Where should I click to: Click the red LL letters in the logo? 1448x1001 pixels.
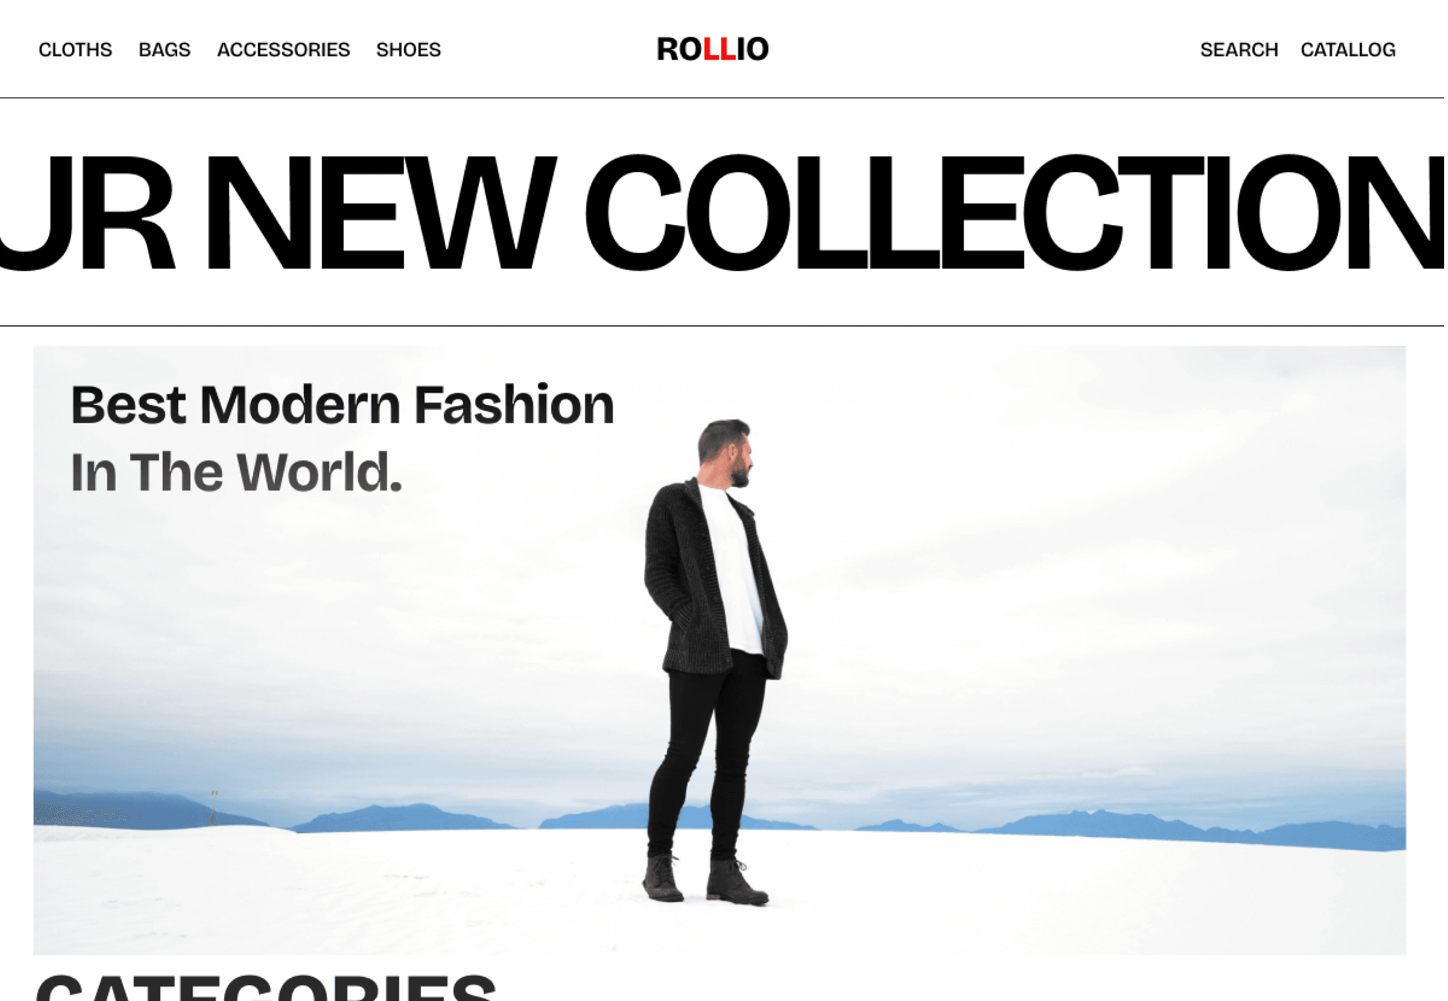coord(720,49)
